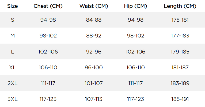Select the XL size label
The width and height of the screenshot is (205, 107).
point(12,68)
